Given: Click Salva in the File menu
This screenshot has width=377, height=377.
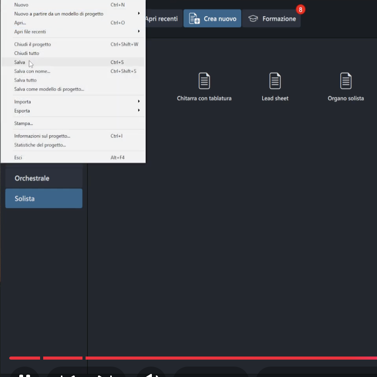Looking at the screenshot, I should pos(20,62).
